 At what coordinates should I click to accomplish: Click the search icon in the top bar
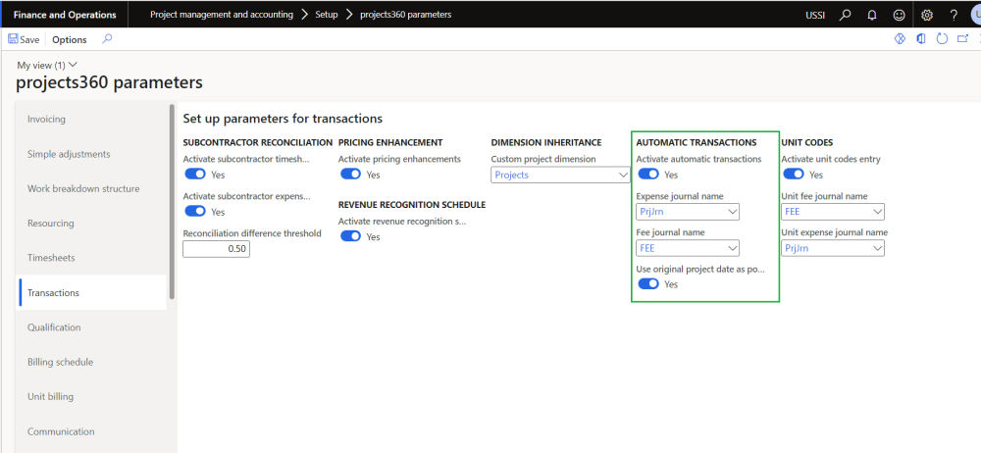pos(846,15)
